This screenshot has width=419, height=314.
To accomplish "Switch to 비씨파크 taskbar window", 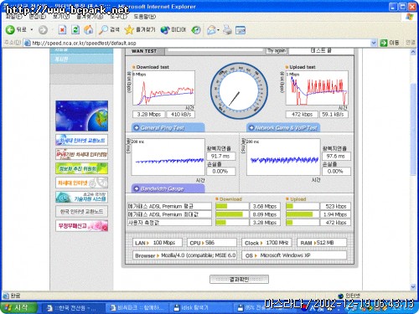I will (x=137, y=308).
